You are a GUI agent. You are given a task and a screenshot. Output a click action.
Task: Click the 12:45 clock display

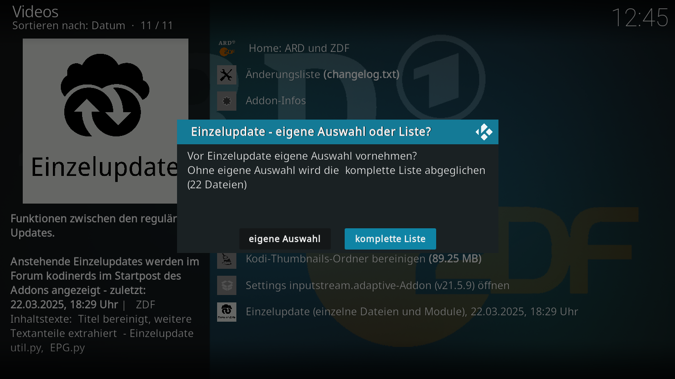tap(640, 18)
